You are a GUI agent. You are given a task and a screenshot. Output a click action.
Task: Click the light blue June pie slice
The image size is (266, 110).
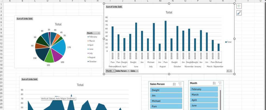coord(61,47)
